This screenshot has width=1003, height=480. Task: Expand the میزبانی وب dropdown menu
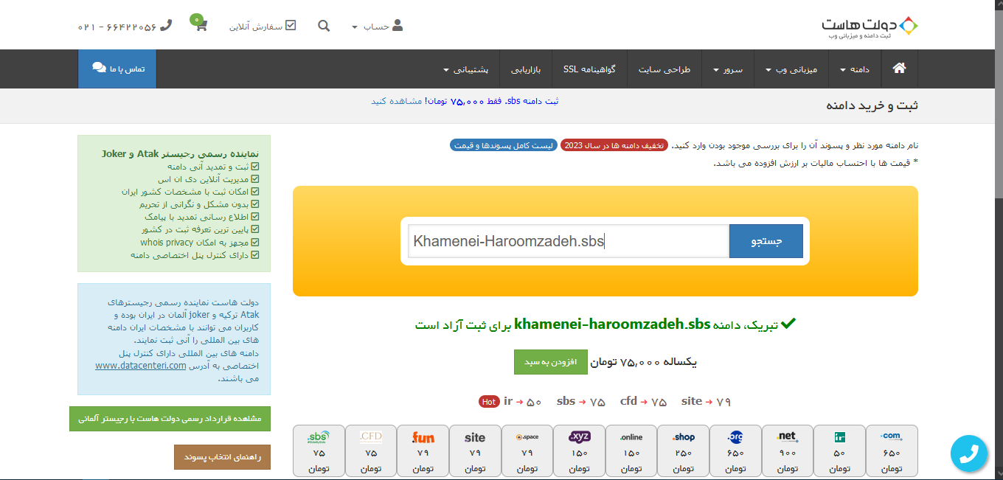(792, 69)
